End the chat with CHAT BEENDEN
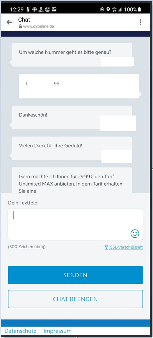The image size is (153, 338). click(75, 299)
